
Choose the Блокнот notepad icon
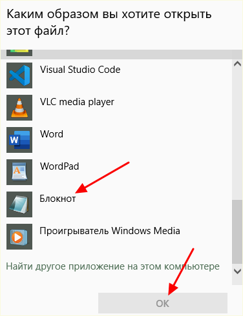pos(19,204)
